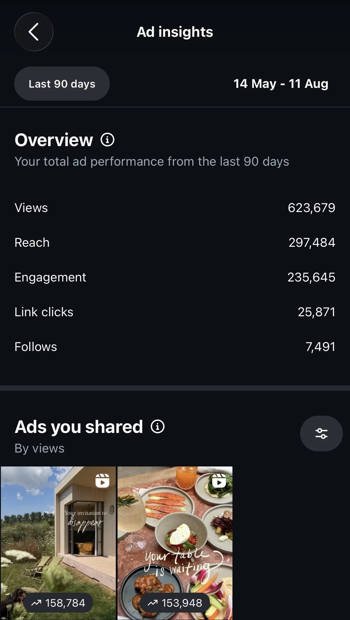
Task: Select the Engagement metric row
Action: (x=175, y=277)
